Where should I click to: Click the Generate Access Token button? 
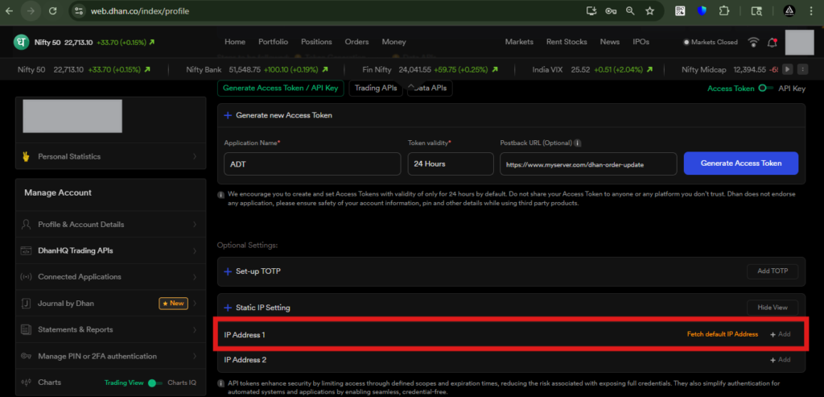[x=740, y=163]
